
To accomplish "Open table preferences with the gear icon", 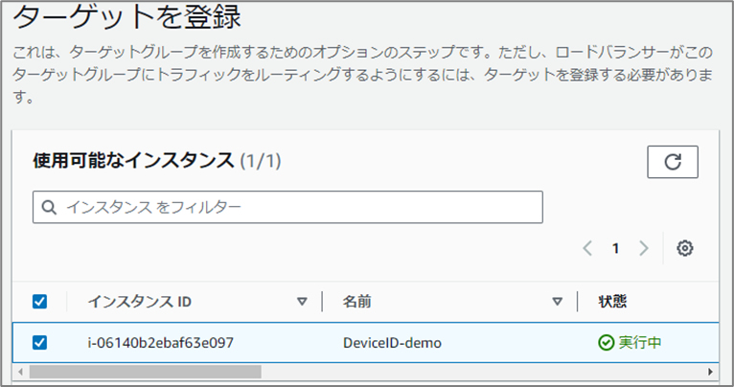I will 684,248.
